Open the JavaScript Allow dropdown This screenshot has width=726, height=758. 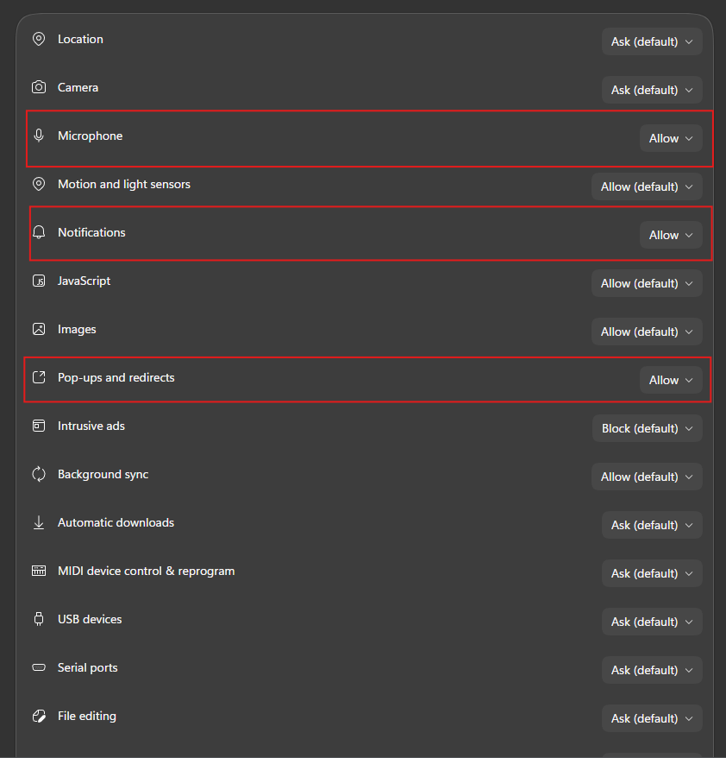[647, 283]
